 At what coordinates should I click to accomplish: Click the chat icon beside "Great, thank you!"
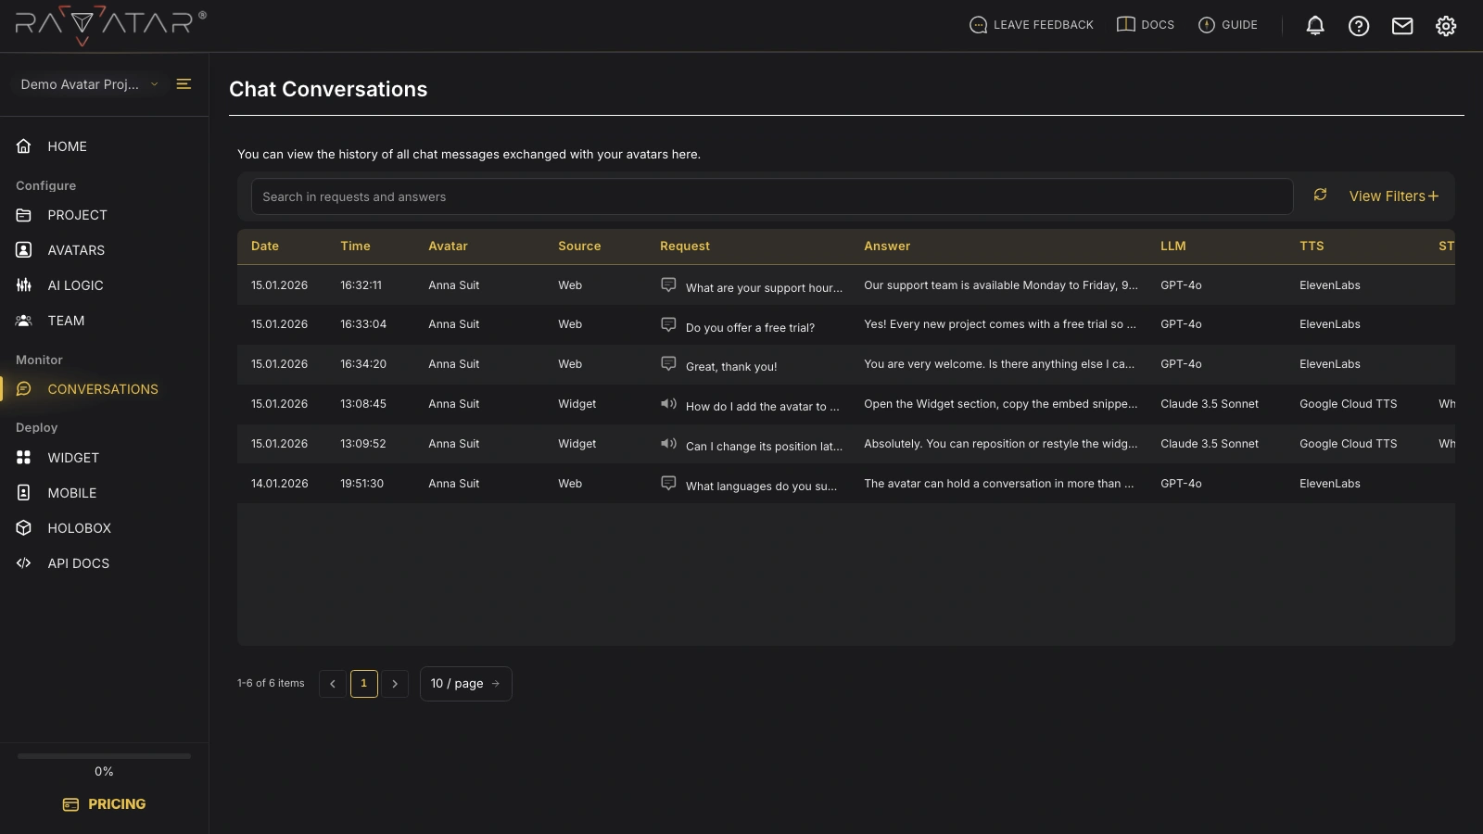pyautogui.click(x=668, y=363)
